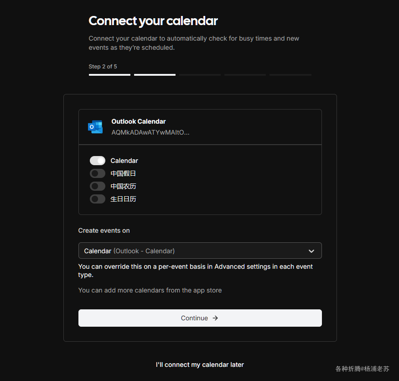Enable the 中国假日 calendar toggle
399x381 pixels.
[98, 173]
